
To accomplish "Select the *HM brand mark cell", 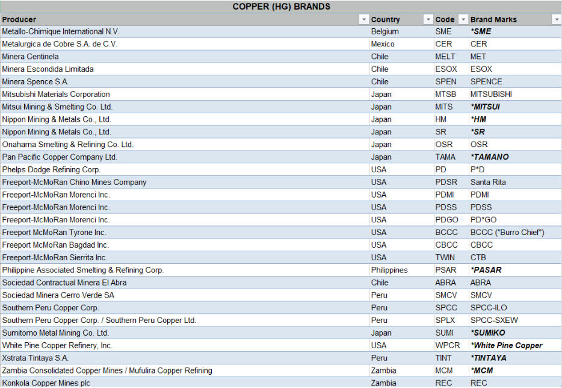I will point(516,119).
